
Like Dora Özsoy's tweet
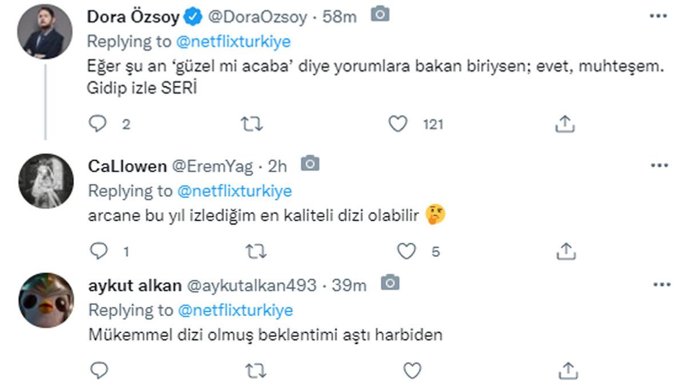pyautogui.click(x=397, y=124)
